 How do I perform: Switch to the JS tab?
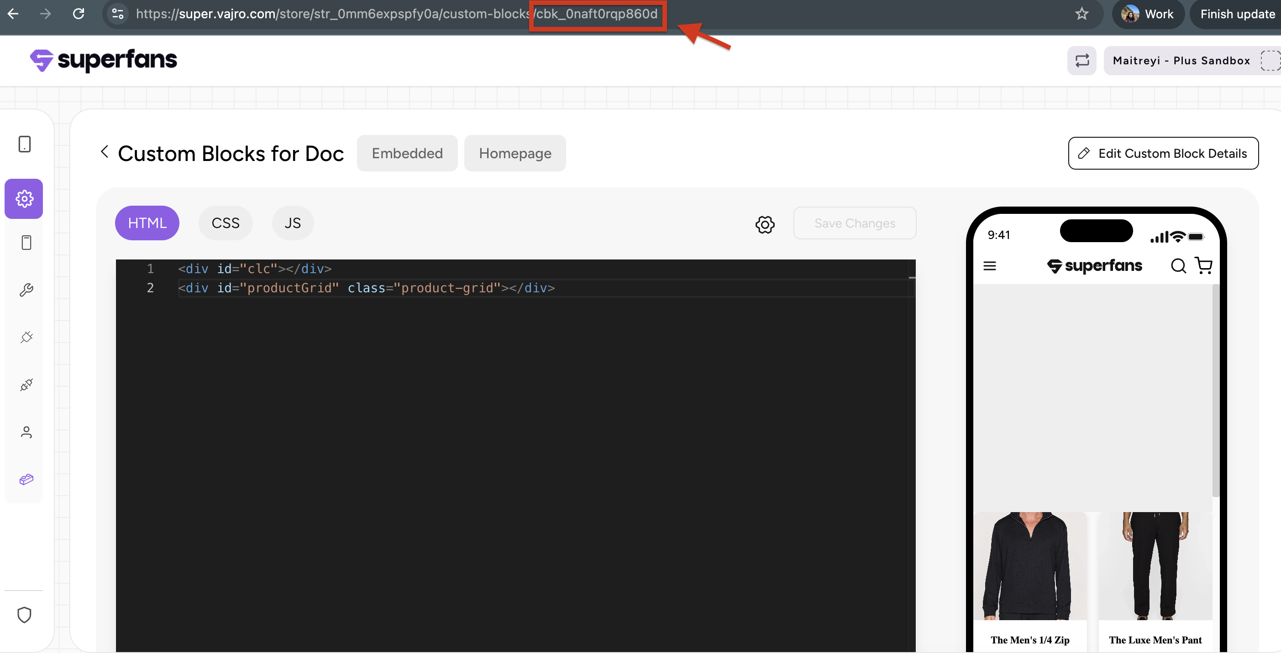(x=292, y=223)
